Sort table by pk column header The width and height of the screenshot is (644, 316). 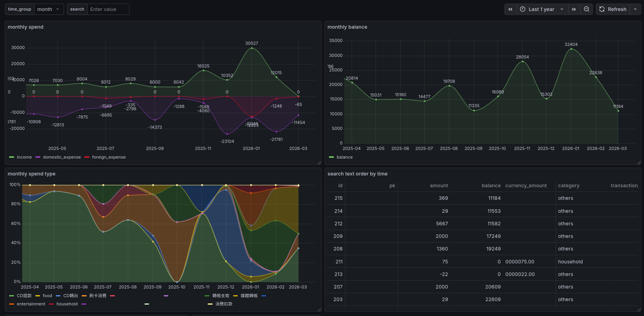[392, 186]
